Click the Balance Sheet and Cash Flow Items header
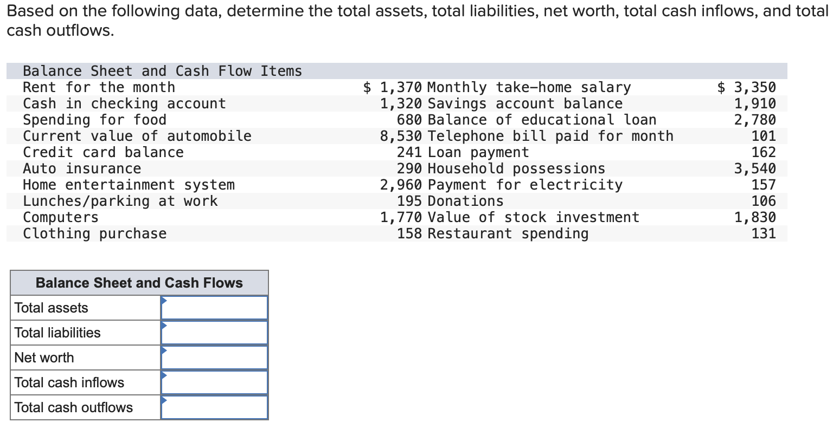 [x=162, y=70]
